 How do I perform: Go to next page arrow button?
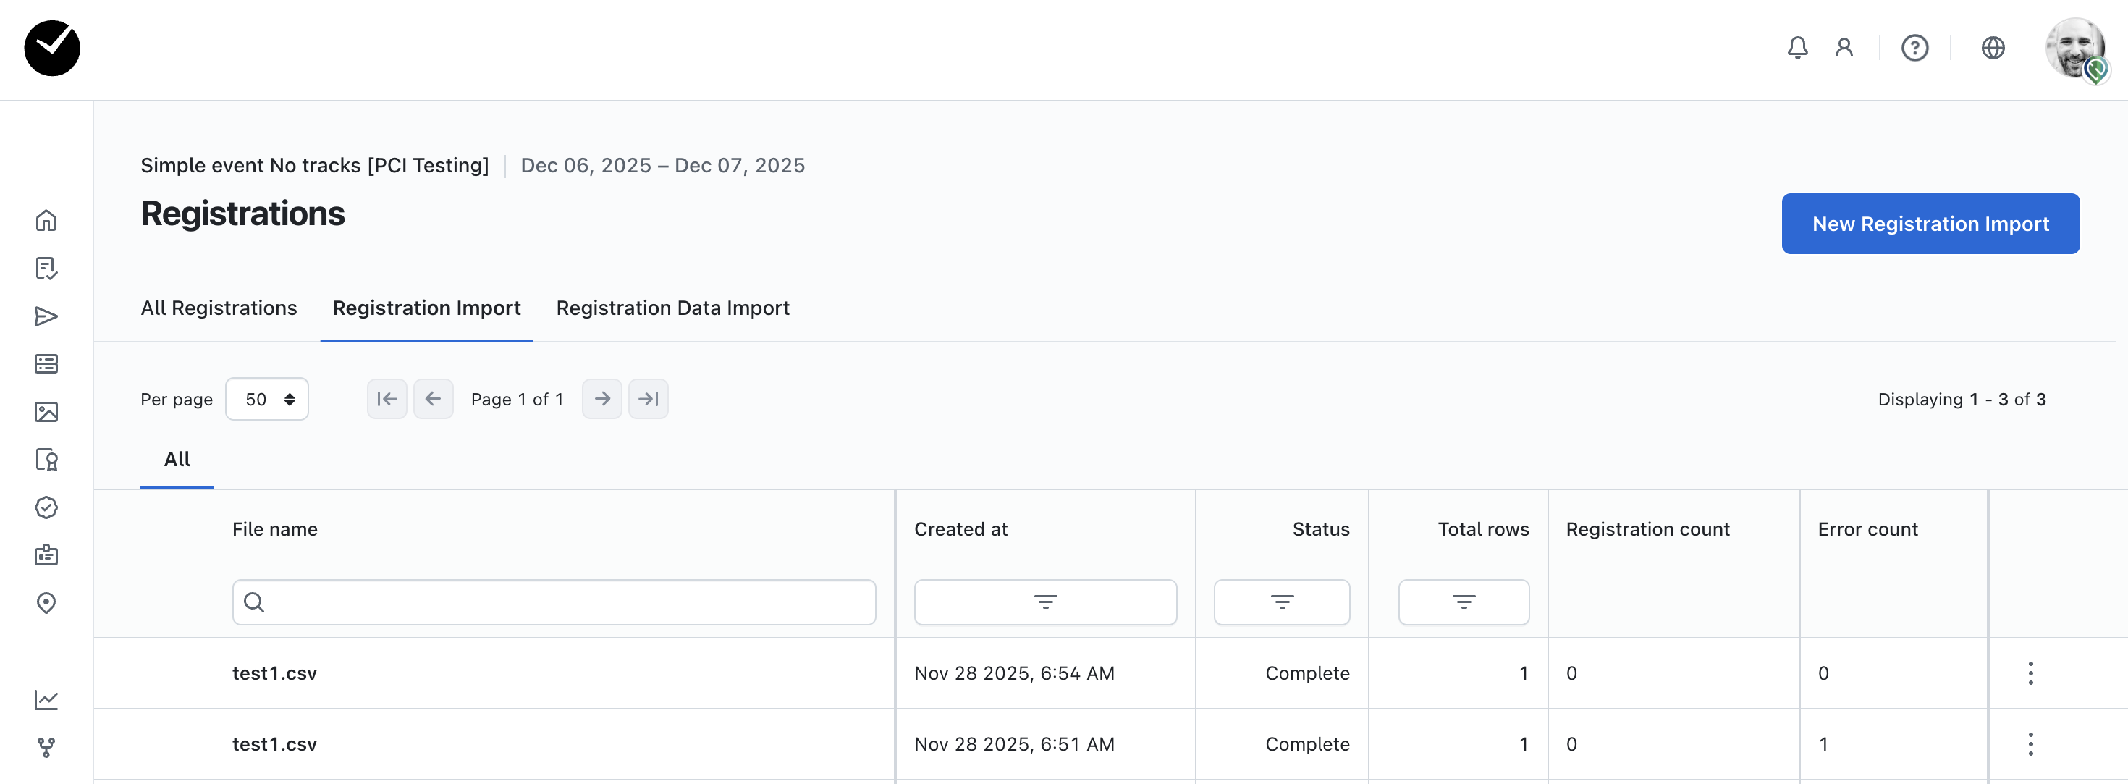pos(602,399)
